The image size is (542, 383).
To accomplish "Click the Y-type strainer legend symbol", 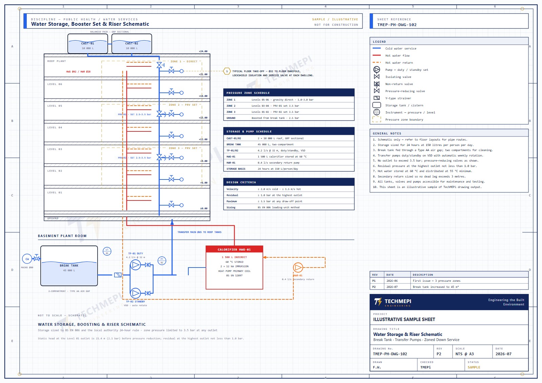I will (x=376, y=98).
